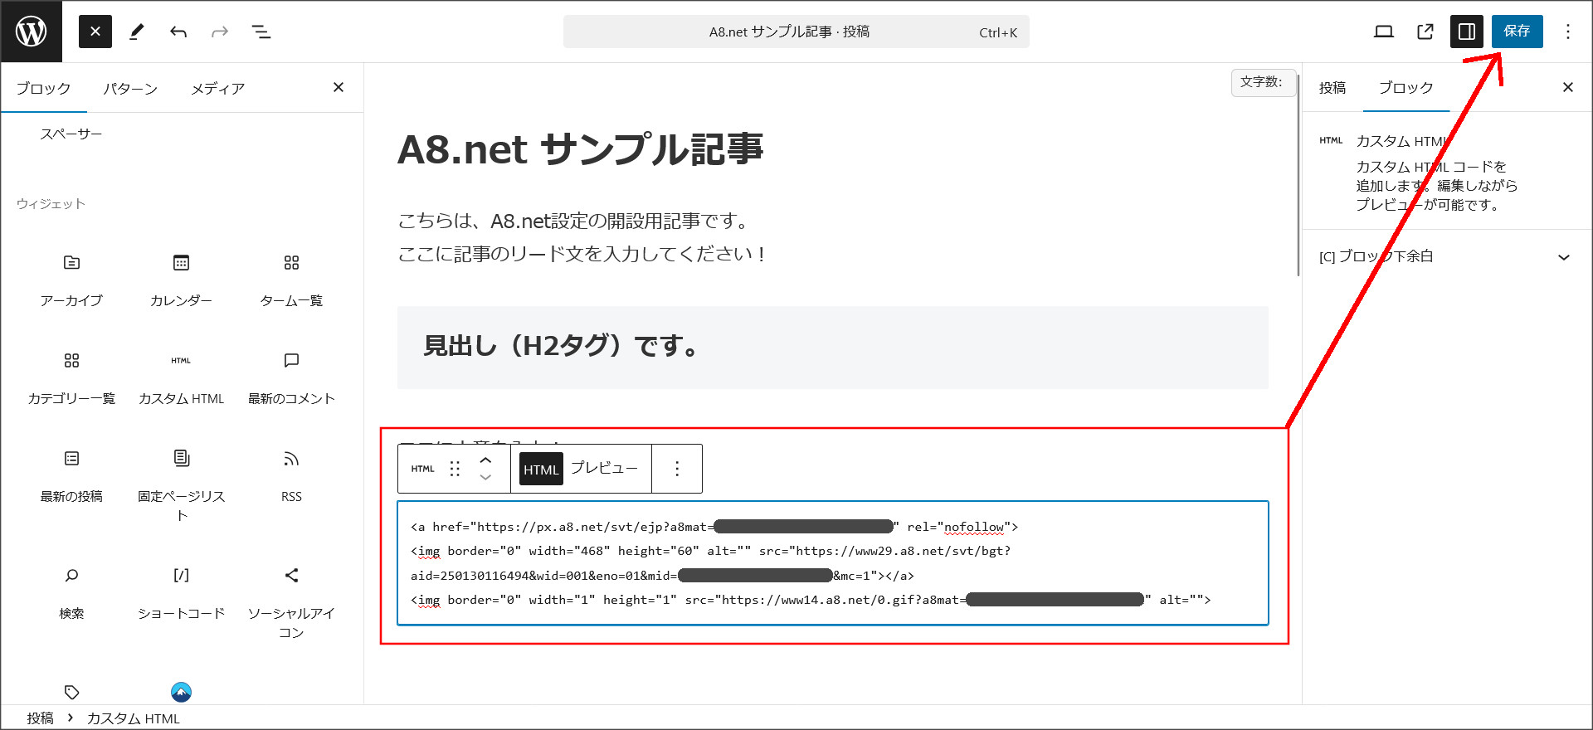Click the post title A8.net サンプル記事
Viewport: 1593px width, 730px height.
580,149
